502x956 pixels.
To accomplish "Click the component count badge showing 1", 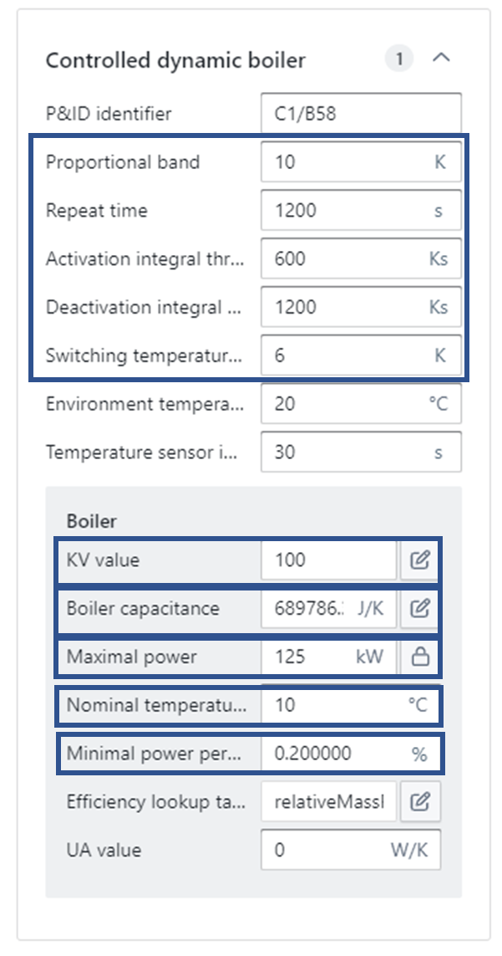I will (399, 59).
